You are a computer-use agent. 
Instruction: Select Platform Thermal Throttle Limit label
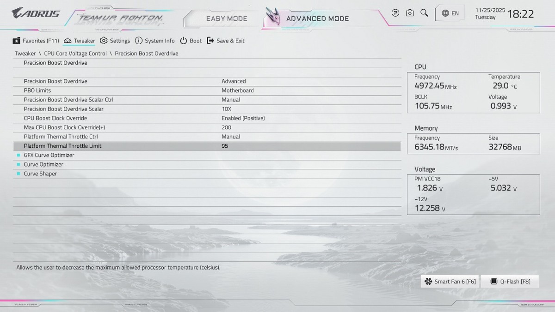pyautogui.click(x=62, y=146)
